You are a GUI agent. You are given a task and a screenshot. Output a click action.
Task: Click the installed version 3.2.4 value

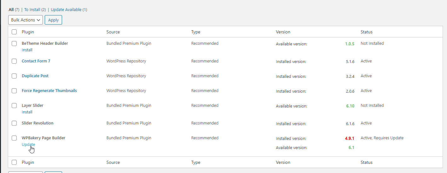(350, 76)
